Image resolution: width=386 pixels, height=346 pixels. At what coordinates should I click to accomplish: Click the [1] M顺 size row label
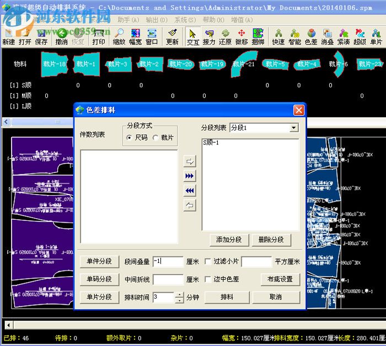pyautogui.click(x=21, y=96)
